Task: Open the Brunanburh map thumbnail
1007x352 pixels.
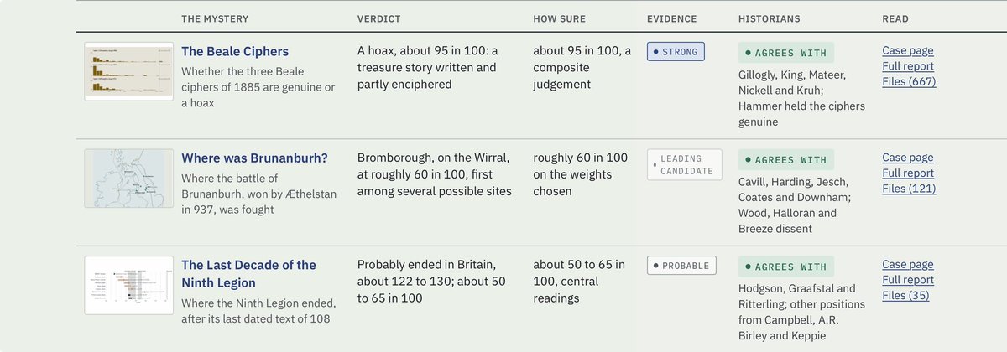Action: click(x=129, y=178)
